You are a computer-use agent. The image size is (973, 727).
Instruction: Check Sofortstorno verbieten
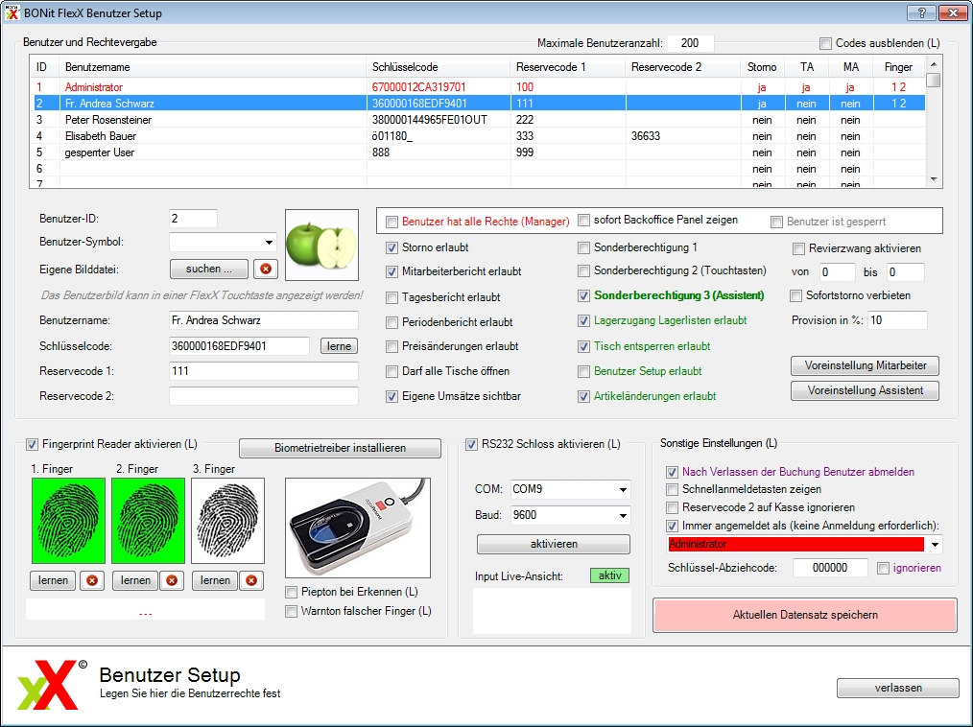[x=796, y=296]
